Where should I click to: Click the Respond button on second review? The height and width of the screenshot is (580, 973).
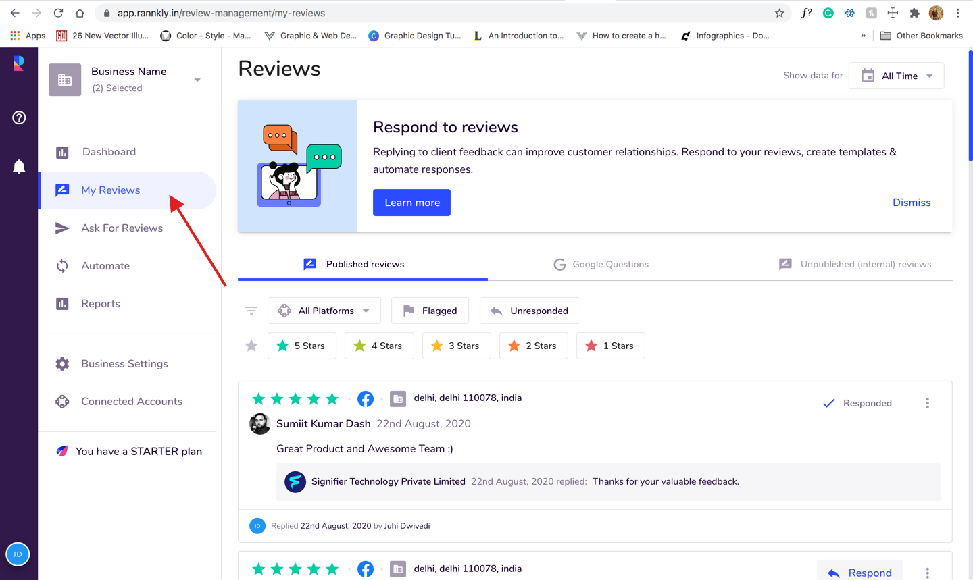coord(859,573)
